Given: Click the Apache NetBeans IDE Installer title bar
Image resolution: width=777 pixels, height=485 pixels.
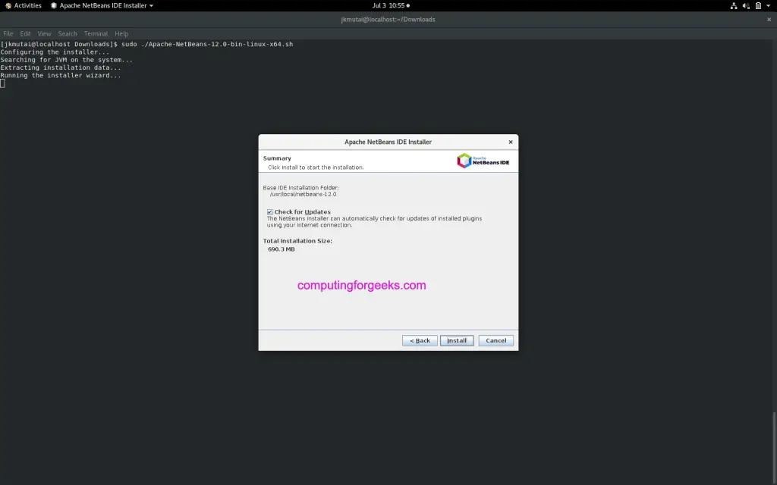Looking at the screenshot, I should click(388, 142).
